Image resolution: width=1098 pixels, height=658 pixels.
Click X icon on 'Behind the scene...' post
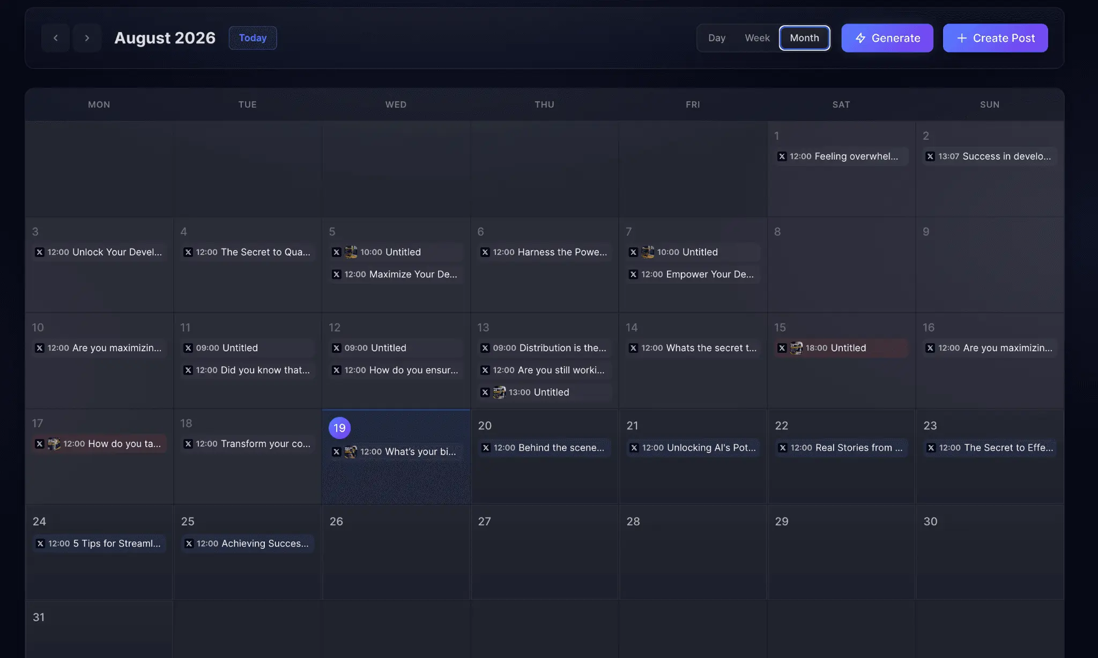point(485,448)
